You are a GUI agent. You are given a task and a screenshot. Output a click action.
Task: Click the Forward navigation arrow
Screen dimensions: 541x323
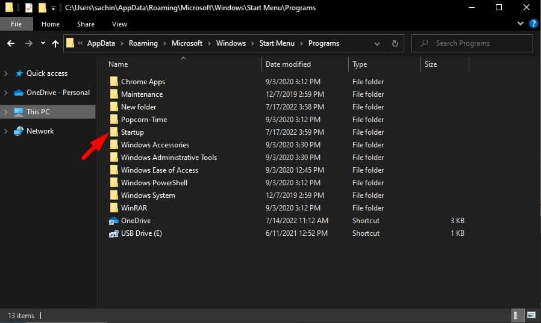tap(29, 43)
